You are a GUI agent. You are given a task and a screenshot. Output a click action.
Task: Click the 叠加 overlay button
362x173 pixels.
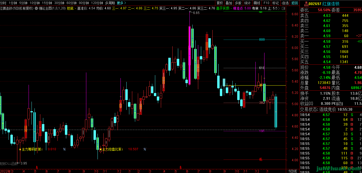229,3
